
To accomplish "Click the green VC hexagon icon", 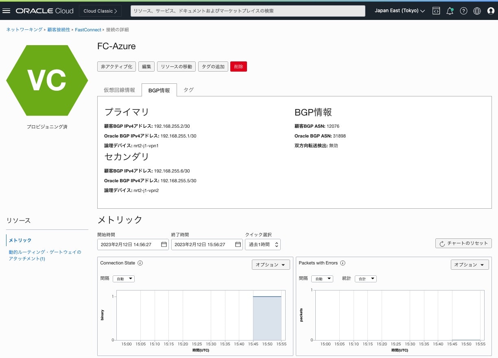I will click(x=47, y=80).
